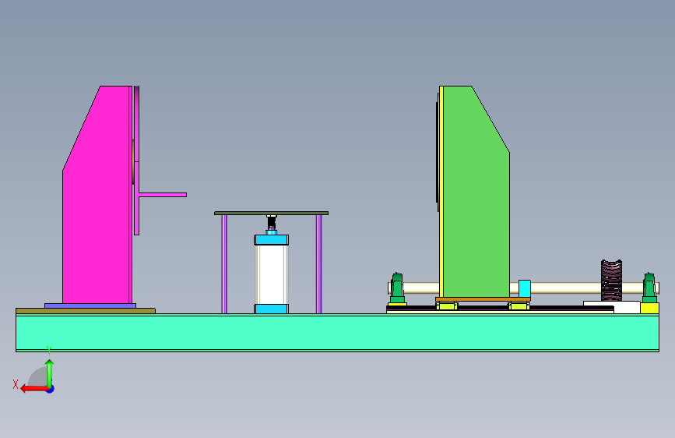The image size is (675, 438).
Task: Click the red X axis arrow of triad
Action: 34,389
